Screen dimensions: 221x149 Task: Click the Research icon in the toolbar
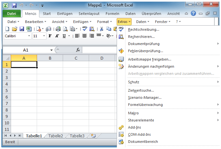(x=92, y=29)
